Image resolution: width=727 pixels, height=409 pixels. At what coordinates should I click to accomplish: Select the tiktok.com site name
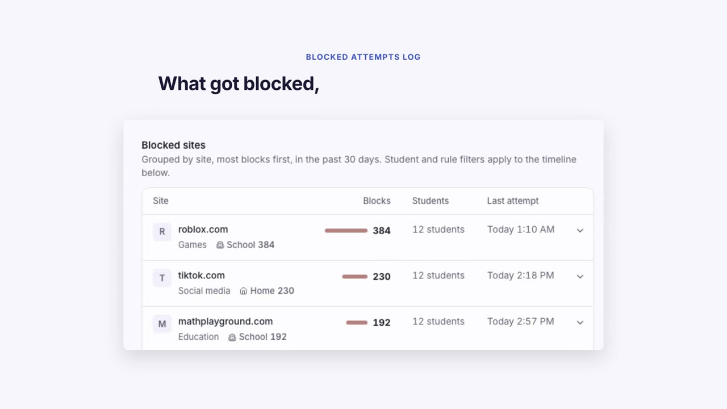(202, 276)
